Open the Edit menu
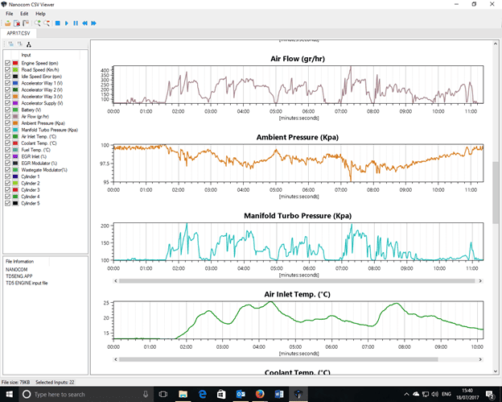Image resolution: width=502 pixels, height=402 pixels. coord(24,14)
